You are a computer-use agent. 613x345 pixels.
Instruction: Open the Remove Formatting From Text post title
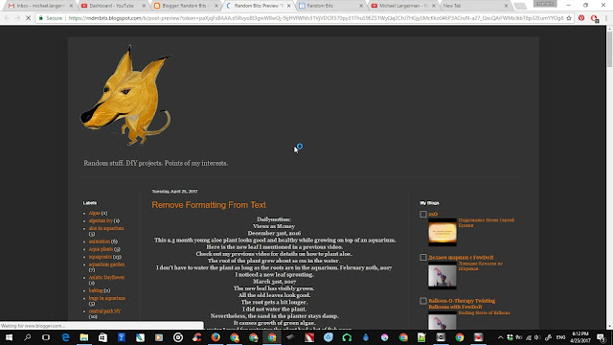[x=209, y=205]
